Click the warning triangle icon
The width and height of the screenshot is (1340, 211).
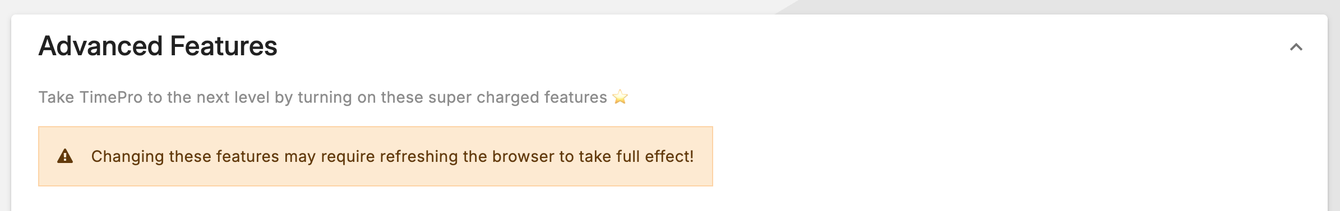coord(65,156)
